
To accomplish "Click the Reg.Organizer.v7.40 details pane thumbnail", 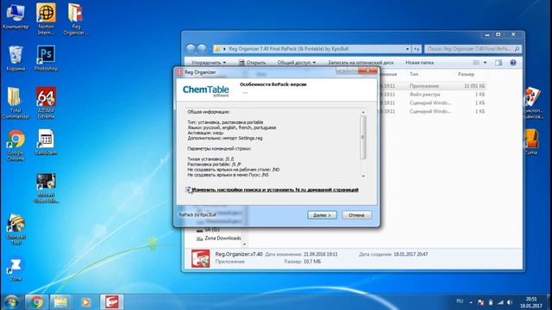I will tap(200, 258).
